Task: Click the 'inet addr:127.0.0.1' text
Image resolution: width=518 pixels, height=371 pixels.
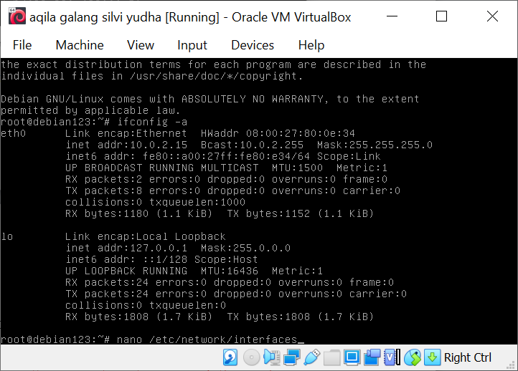Action: (126, 248)
